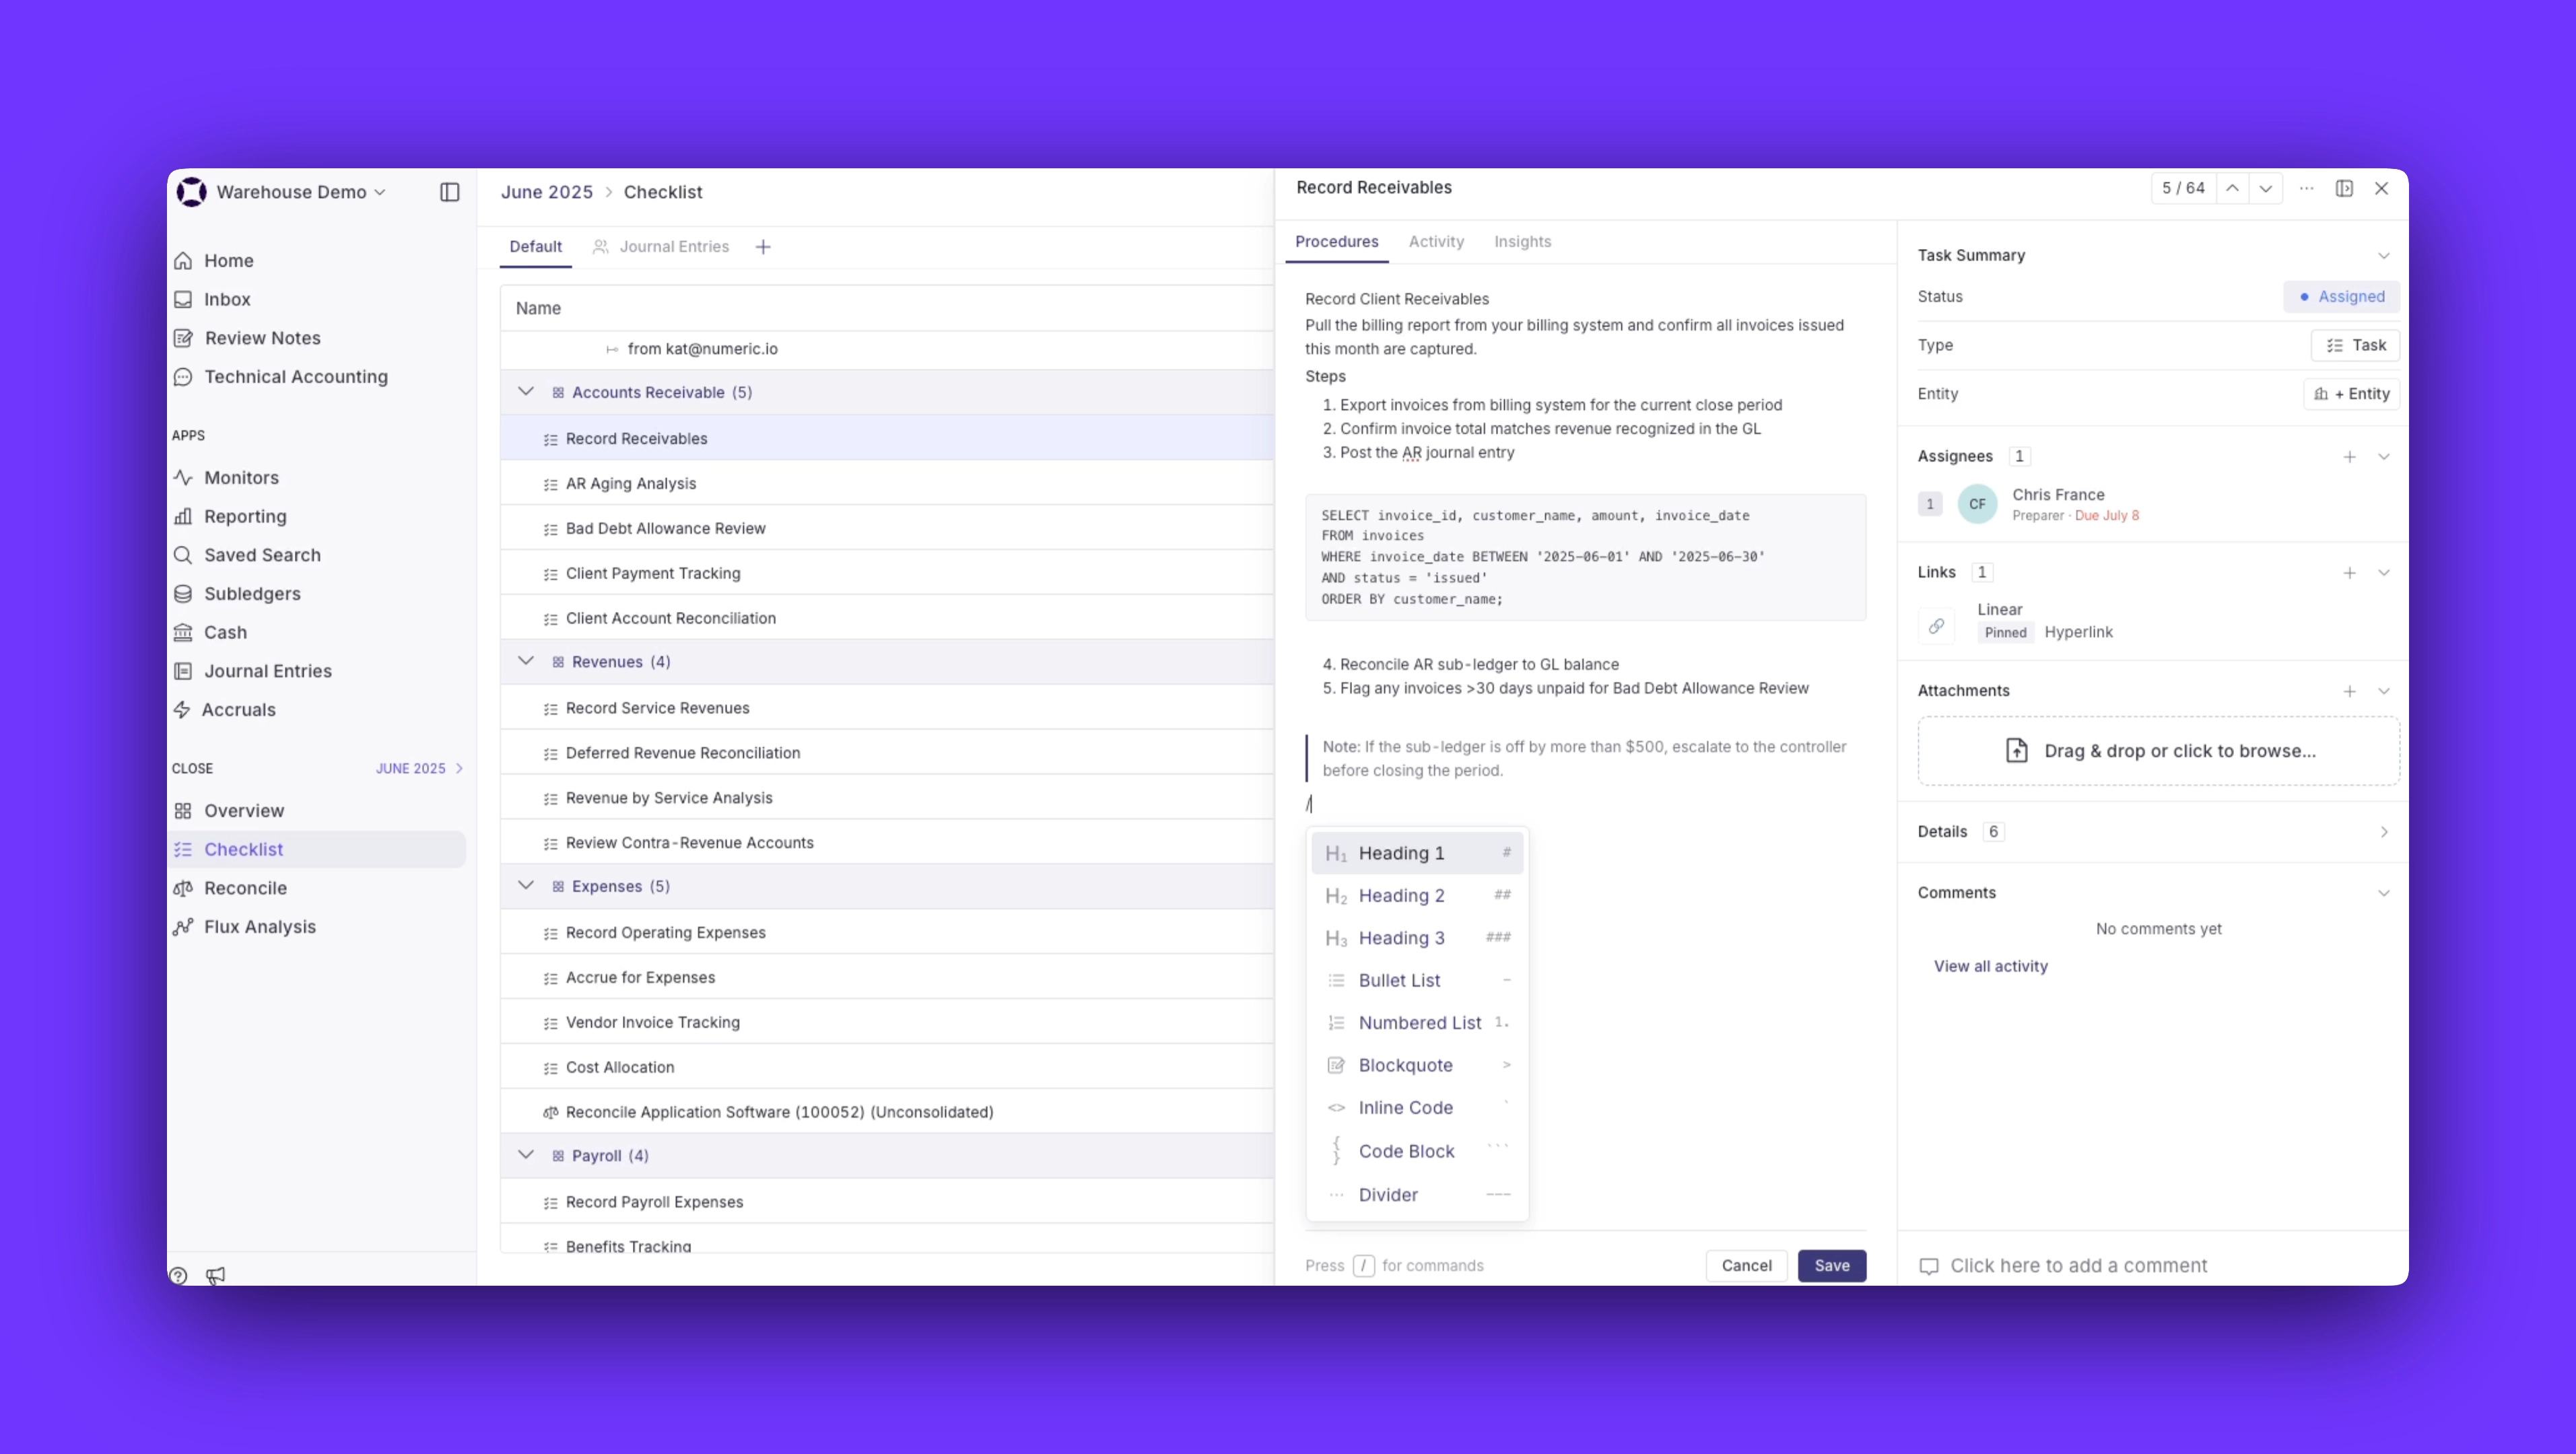
Task: Go to previous task with up arrow
Action: [2232, 188]
